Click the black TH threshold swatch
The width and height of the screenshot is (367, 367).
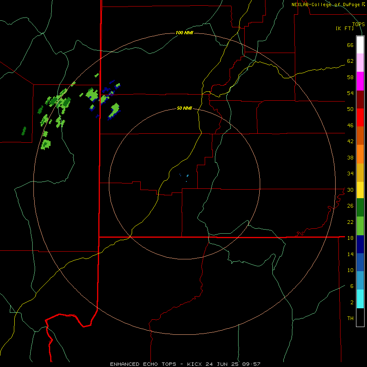coord(360,317)
